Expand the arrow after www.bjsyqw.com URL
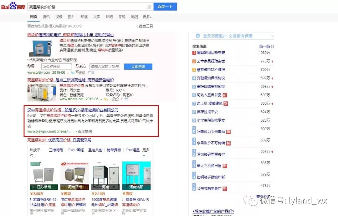The image size is (338, 216). coord(74,132)
